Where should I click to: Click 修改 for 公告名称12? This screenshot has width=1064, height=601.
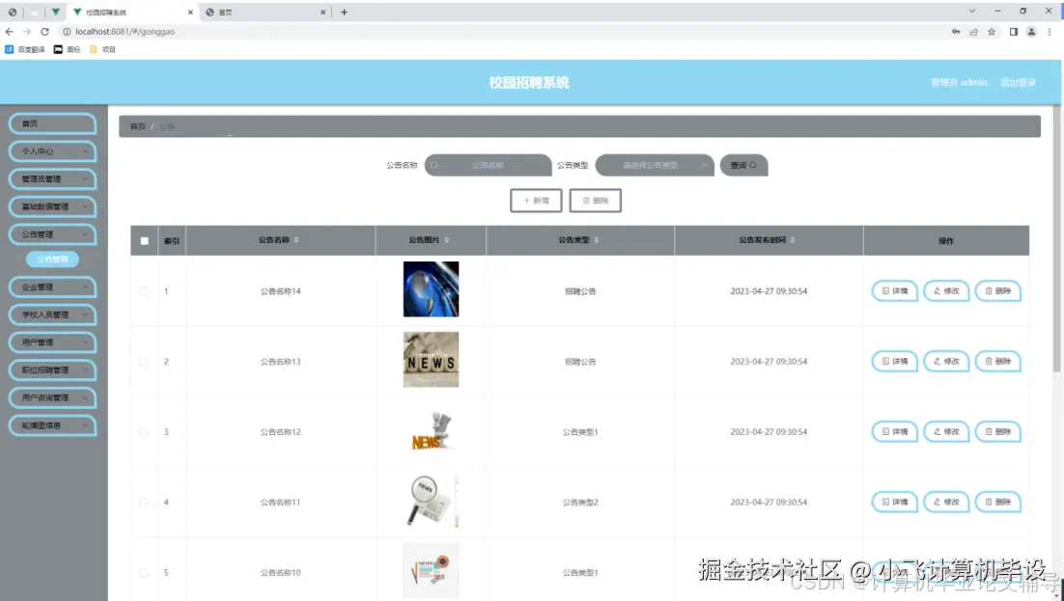(x=946, y=431)
